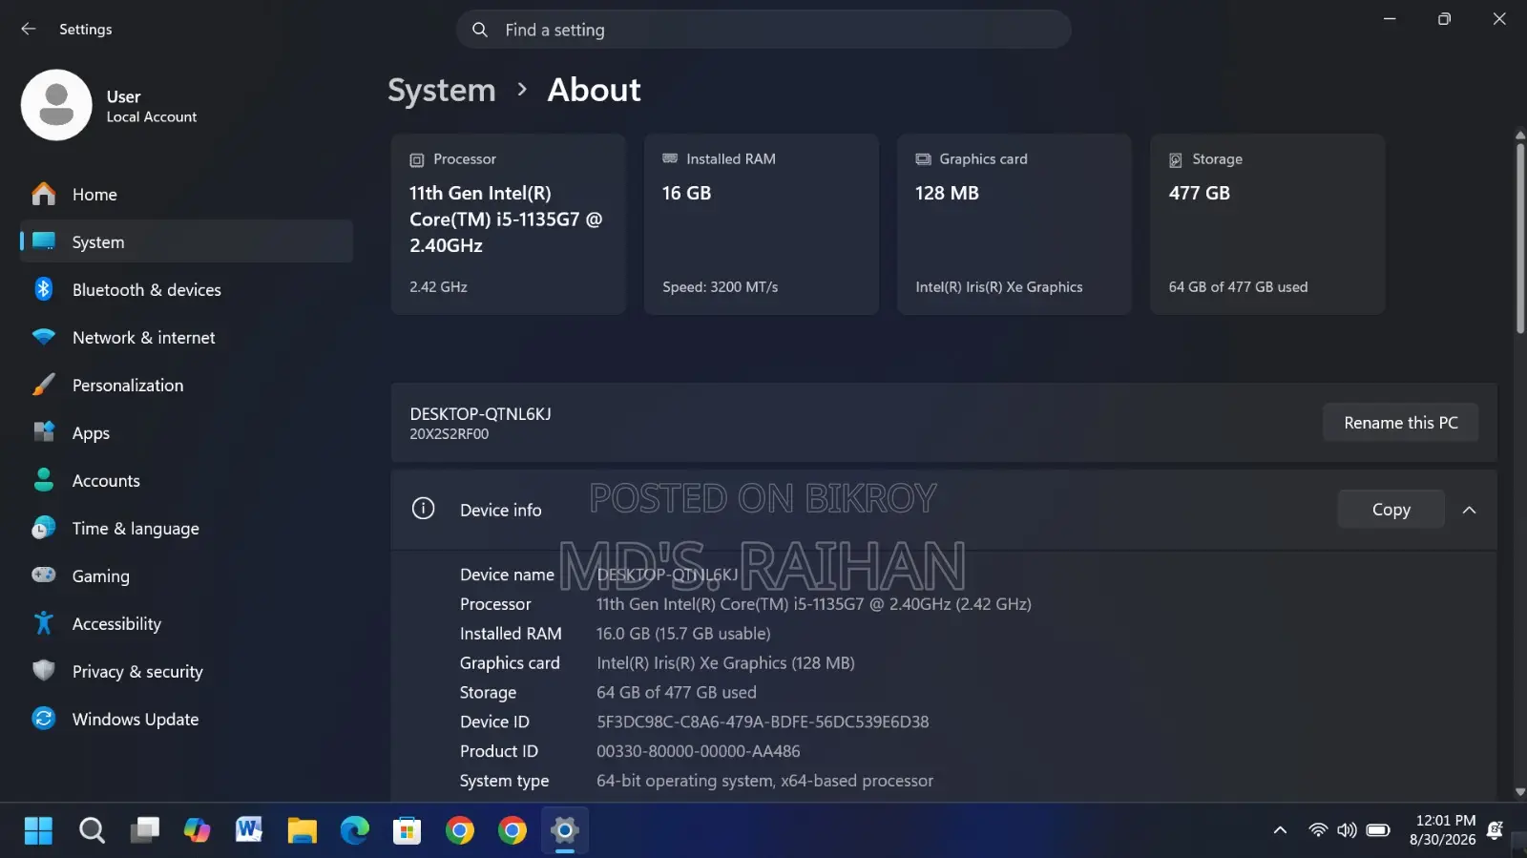Click Rename this PC button
This screenshot has height=858, width=1527.
(1400, 422)
